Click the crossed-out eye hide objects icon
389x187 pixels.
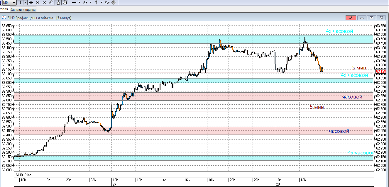point(107,2)
